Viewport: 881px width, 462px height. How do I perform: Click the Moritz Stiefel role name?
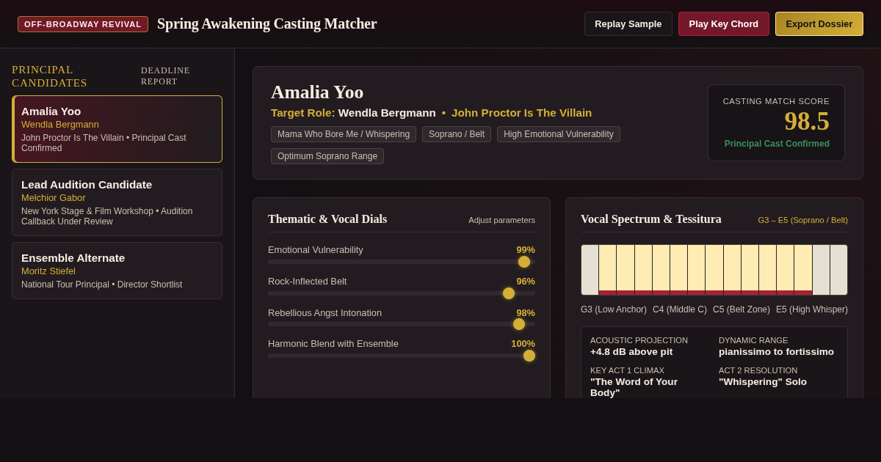[x=48, y=271]
